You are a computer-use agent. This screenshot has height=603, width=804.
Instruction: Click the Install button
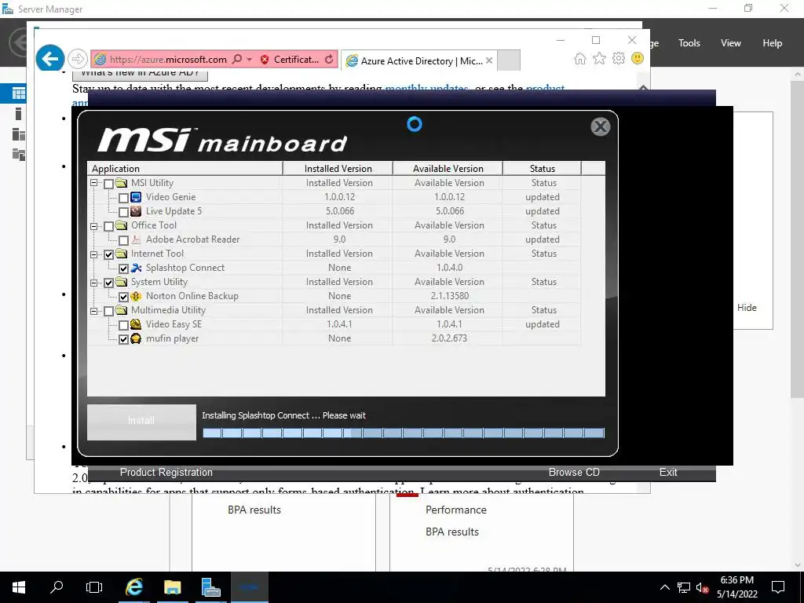coord(141,422)
